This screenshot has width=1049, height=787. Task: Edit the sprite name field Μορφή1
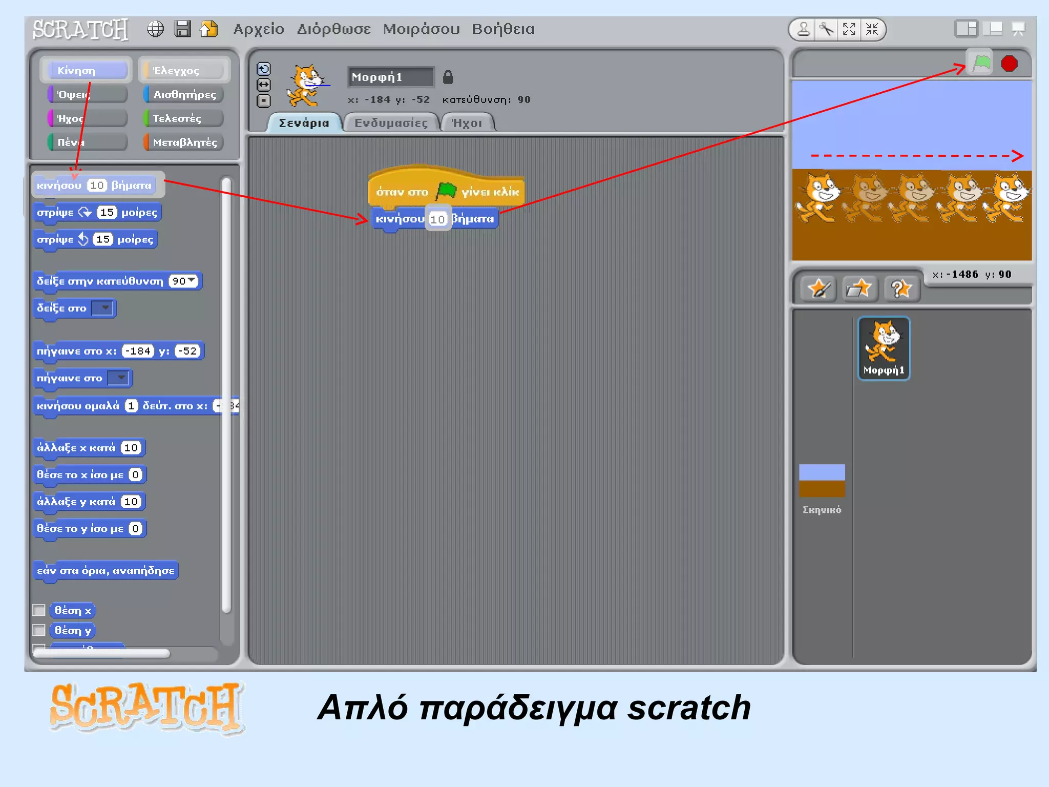point(391,77)
